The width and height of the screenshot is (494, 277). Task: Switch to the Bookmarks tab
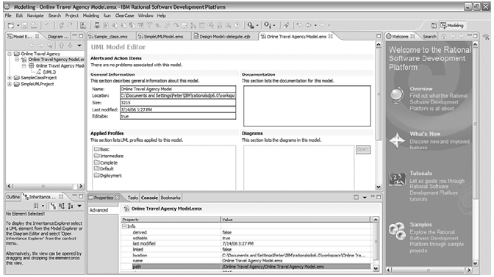(171, 198)
